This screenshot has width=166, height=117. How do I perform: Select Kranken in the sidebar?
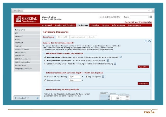[x=27, y=46]
